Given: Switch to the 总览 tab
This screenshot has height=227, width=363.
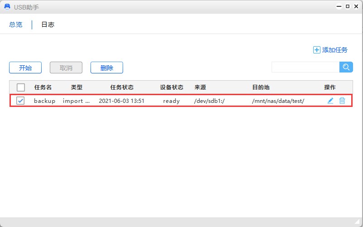Looking at the screenshot, I should (x=16, y=24).
